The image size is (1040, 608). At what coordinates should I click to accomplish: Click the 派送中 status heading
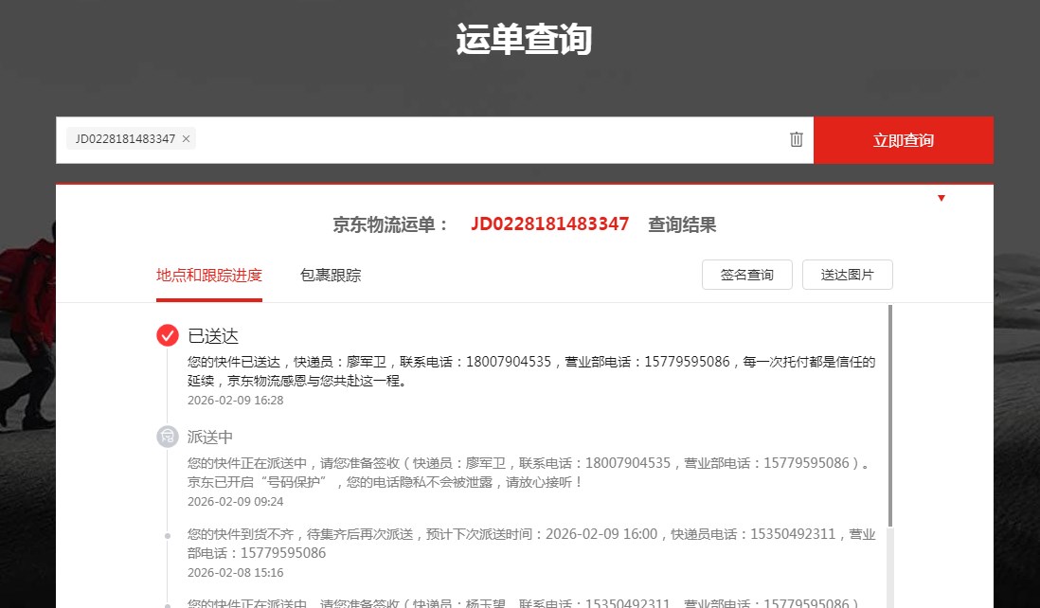point(210,438)
